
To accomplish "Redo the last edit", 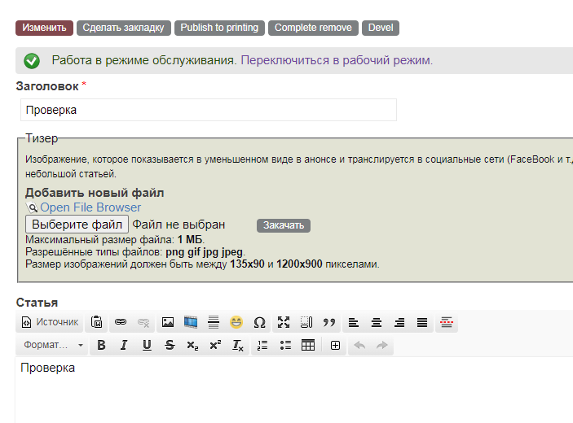I will pos(382,345).
